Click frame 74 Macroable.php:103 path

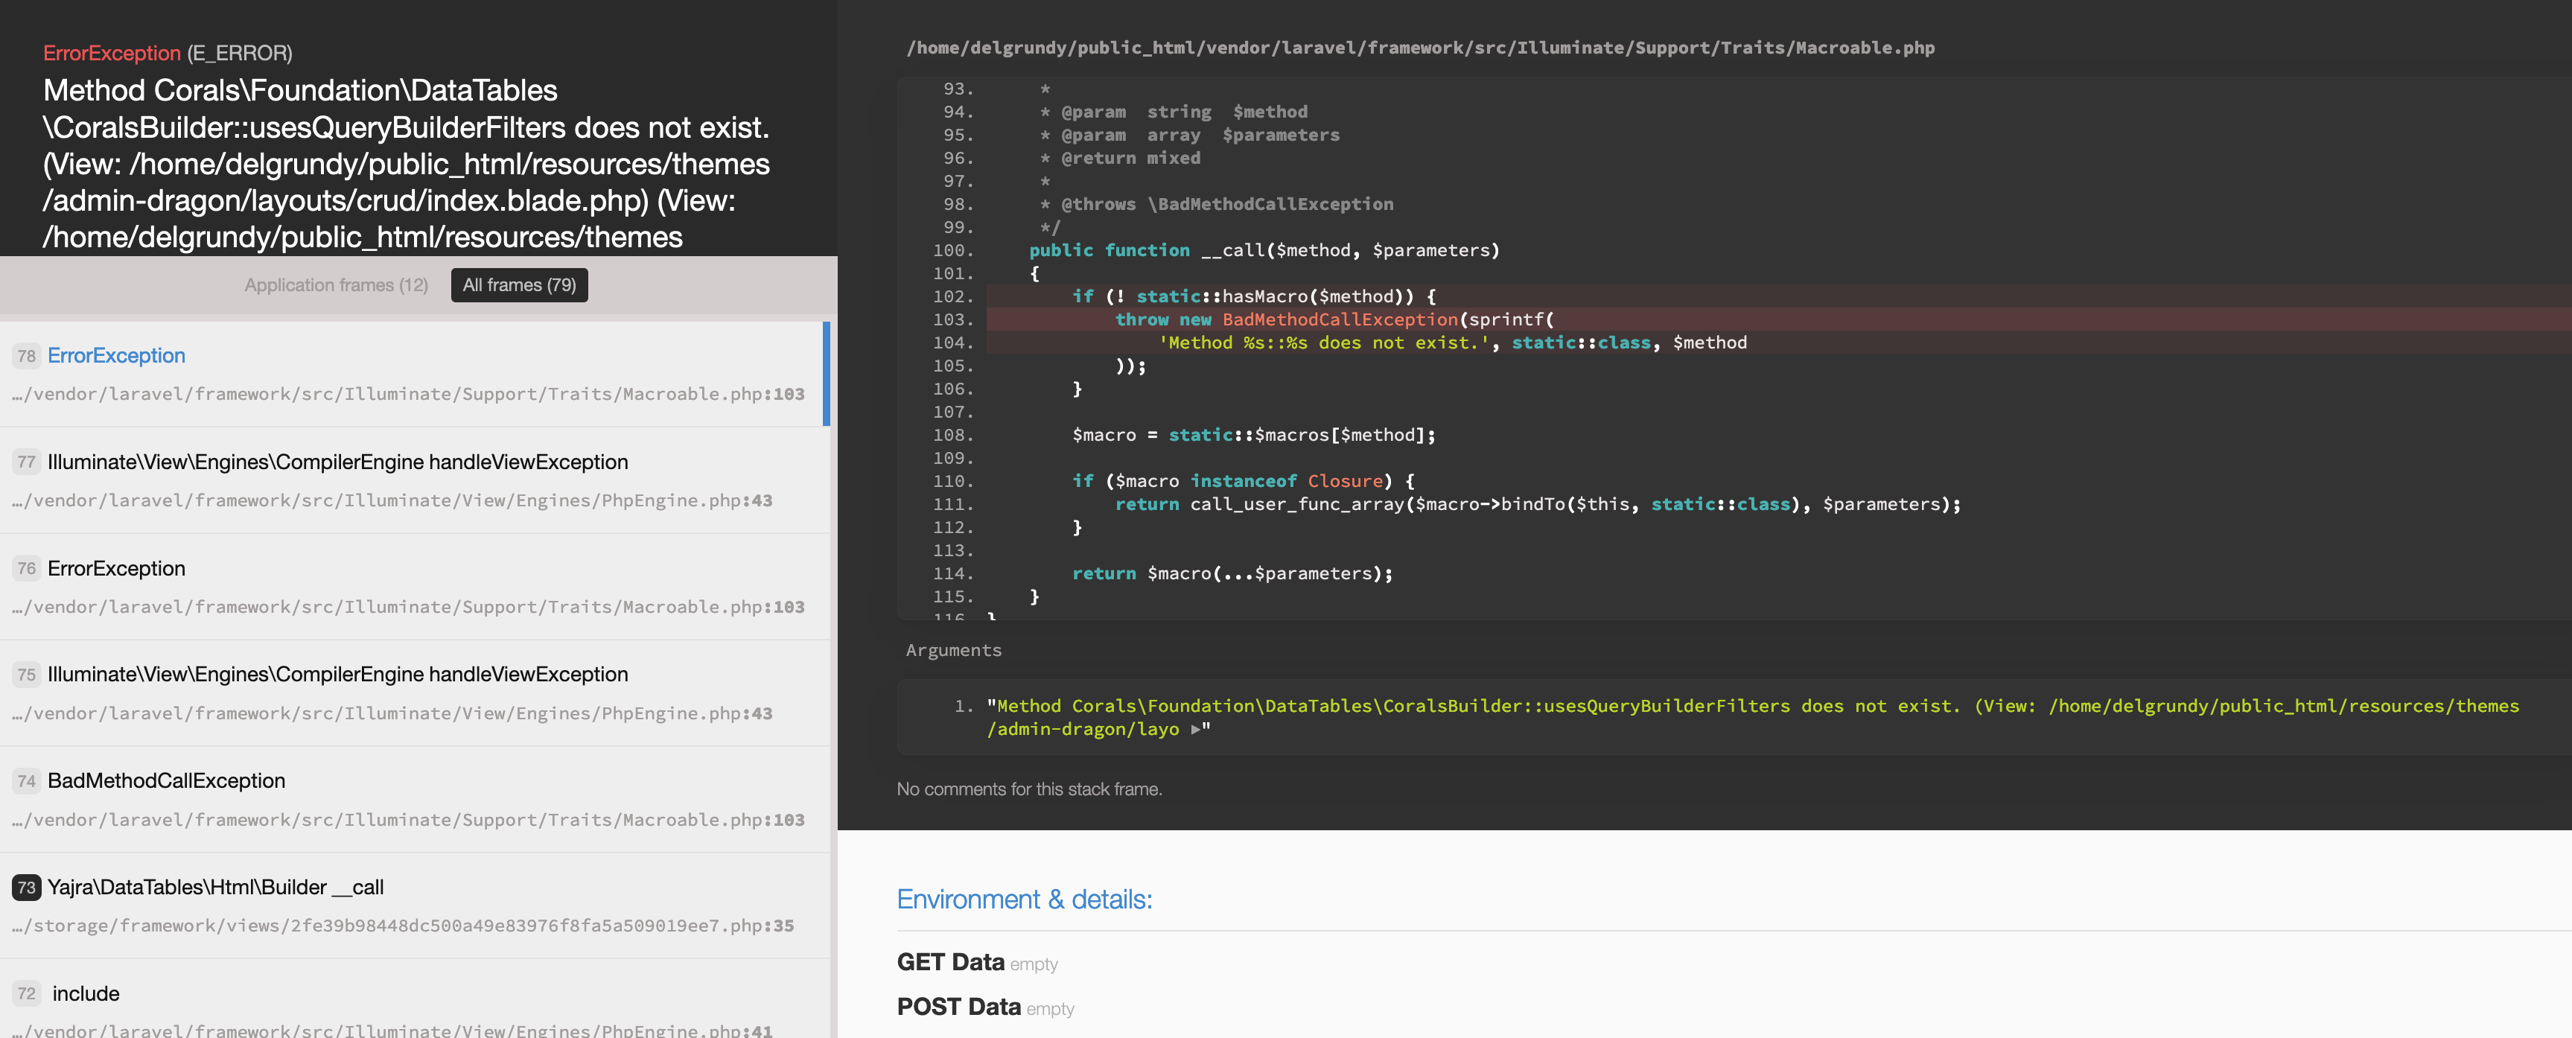pos(408,821)
